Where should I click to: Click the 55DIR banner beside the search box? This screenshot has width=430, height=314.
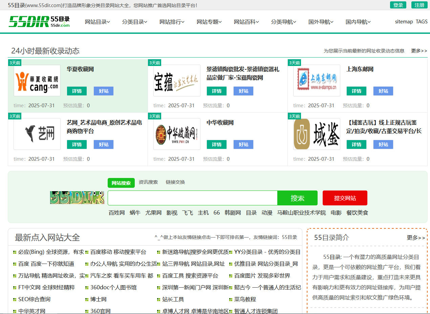[x=77, y=198]
